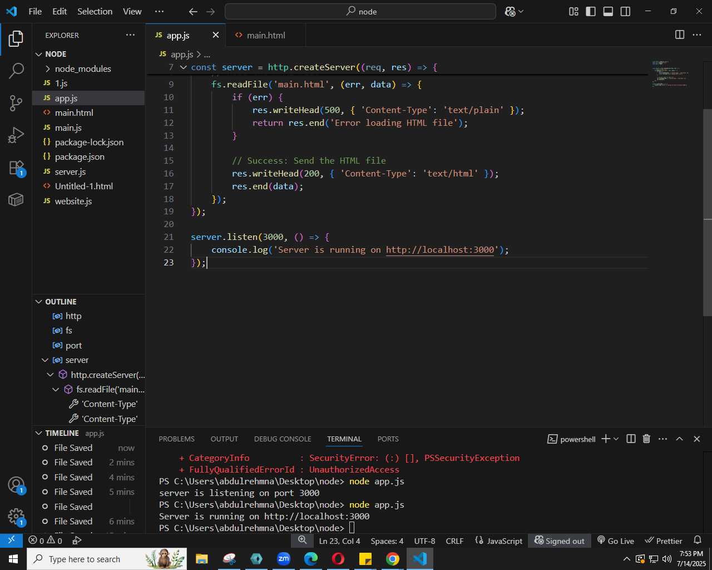Open notifications bell

[698, 540]
